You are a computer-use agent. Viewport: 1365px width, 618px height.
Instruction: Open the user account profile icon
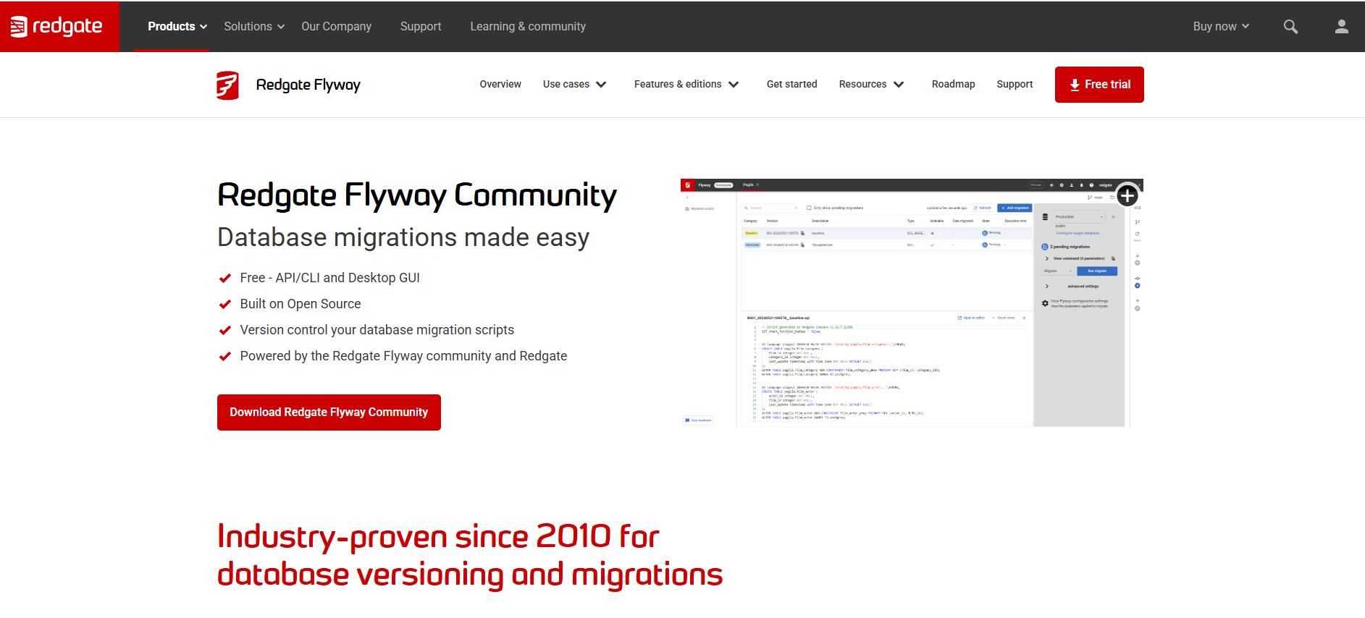[1341, 27]
